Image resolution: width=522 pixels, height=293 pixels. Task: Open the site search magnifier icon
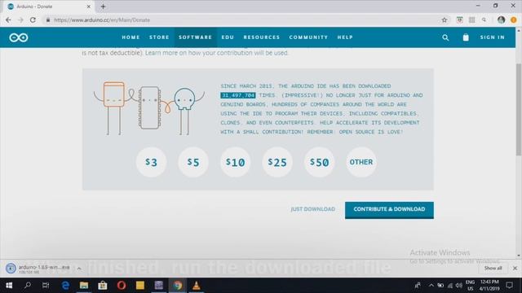[x=445, y=37]
